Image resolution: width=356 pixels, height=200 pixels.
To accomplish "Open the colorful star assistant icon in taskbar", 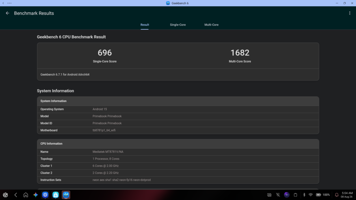I will click(35, 195).
